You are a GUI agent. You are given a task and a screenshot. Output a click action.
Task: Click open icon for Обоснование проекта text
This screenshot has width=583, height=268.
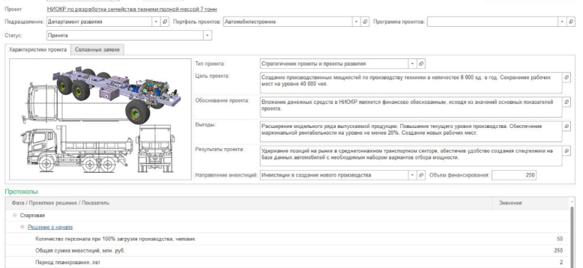tap(567, 102)
